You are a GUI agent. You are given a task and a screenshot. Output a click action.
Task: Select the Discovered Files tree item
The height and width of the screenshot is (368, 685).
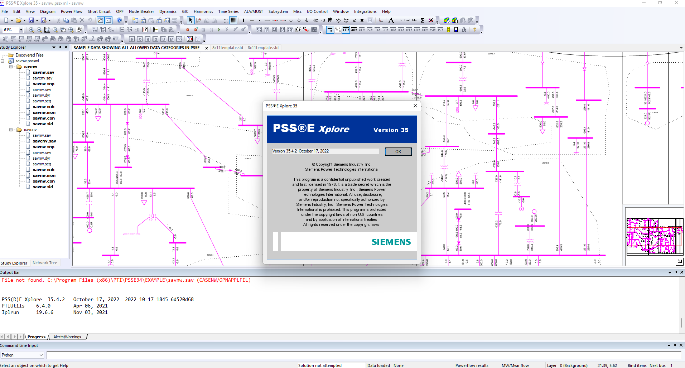(30, 55)
